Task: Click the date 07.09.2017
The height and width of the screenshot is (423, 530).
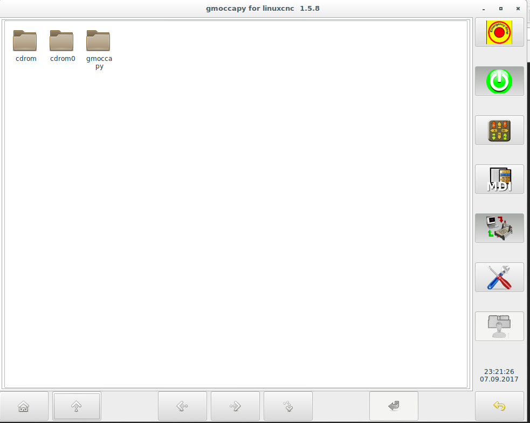Action: click(499, 379)
